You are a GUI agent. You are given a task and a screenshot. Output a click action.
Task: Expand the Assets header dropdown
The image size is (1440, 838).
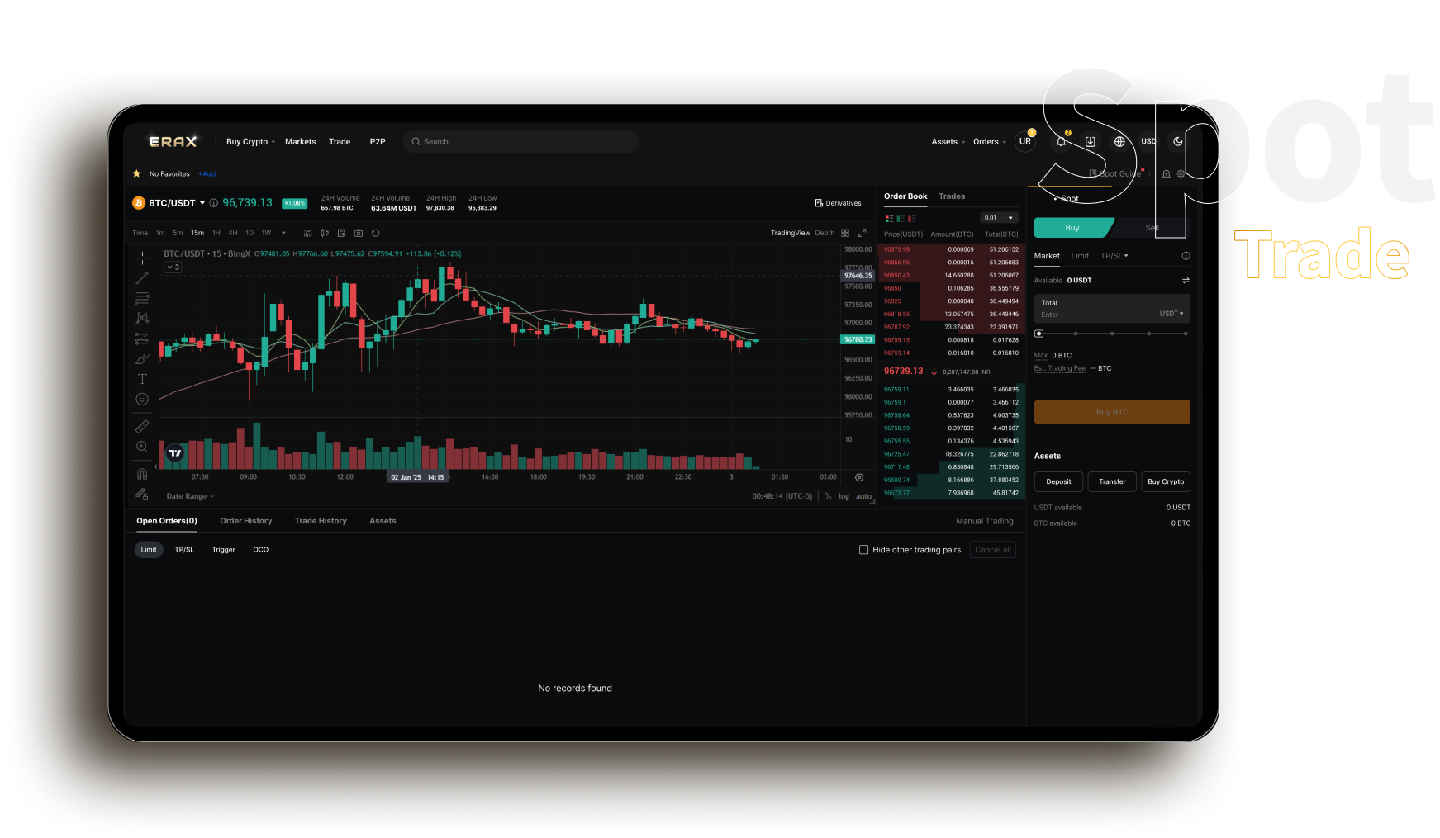click(x=948, y=142)
